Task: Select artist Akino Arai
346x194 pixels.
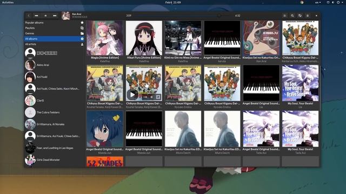Action: (54, 65)
